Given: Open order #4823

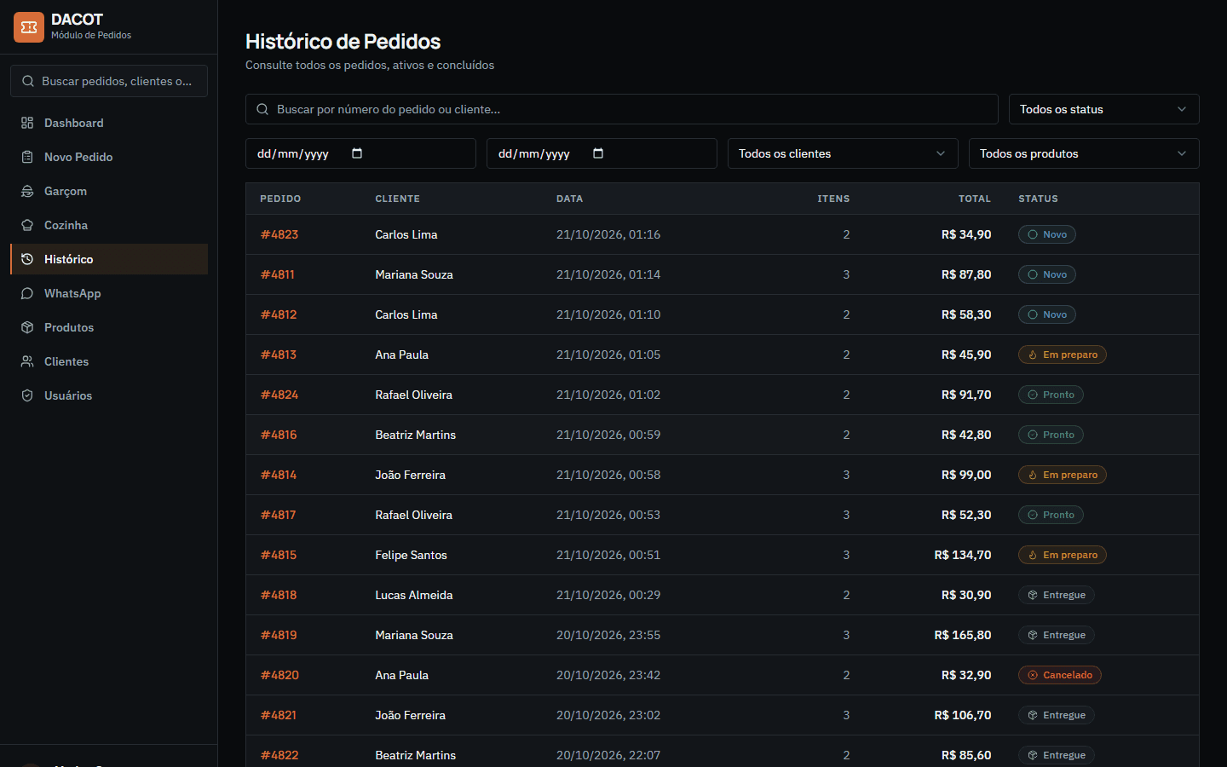Looking at the screenshot, I should click(279, 234).
